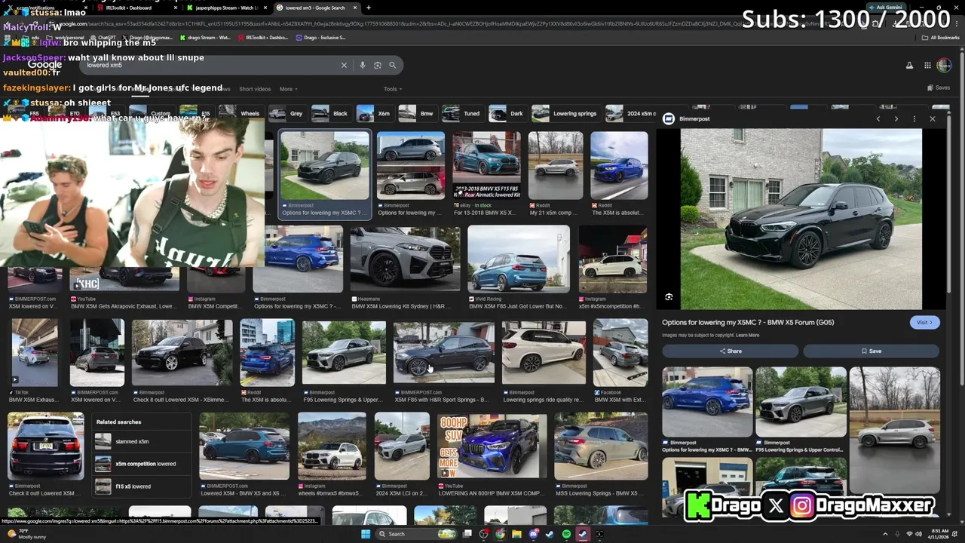Screen dimensions: 965x543
Task: Open the Google apps grid icon
Action: (x=927, y=66)
